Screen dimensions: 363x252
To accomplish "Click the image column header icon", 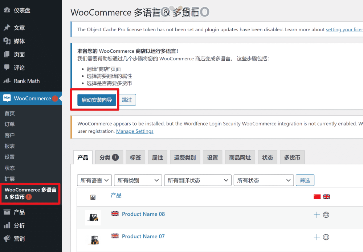I will tap(93, 197).
